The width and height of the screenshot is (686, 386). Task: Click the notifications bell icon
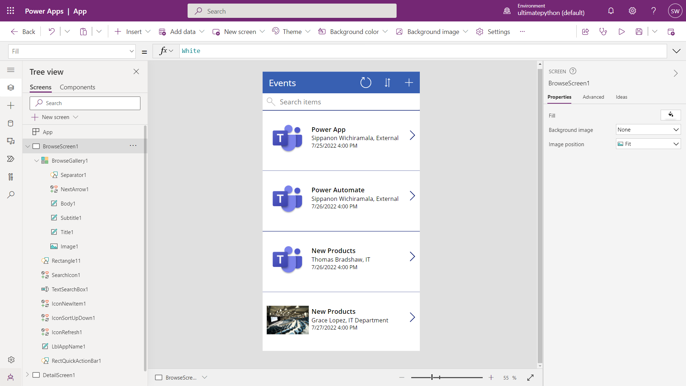coord(611,11)
